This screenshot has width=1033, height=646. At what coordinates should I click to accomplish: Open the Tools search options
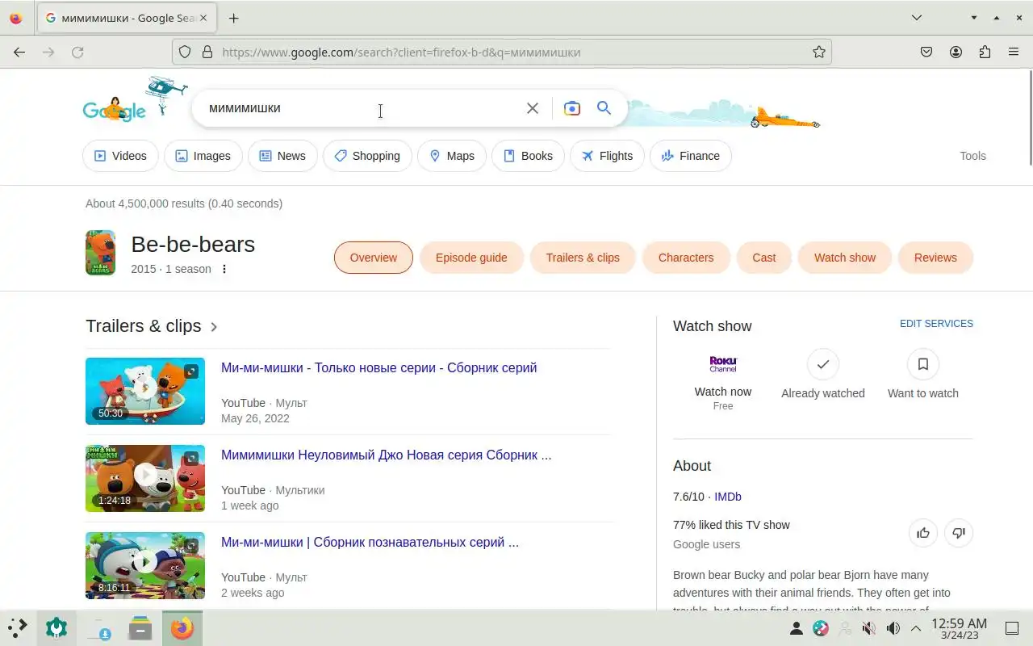point(972,156)
